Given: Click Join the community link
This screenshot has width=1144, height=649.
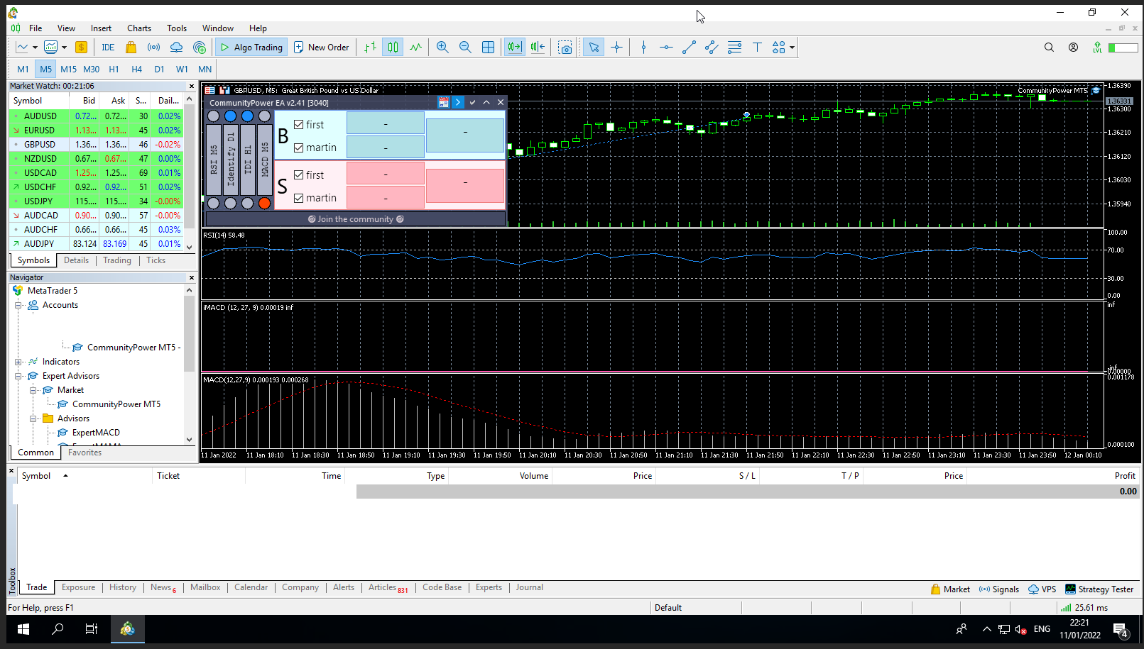Looking at the screenshot, I should click(x=355, y=219).
